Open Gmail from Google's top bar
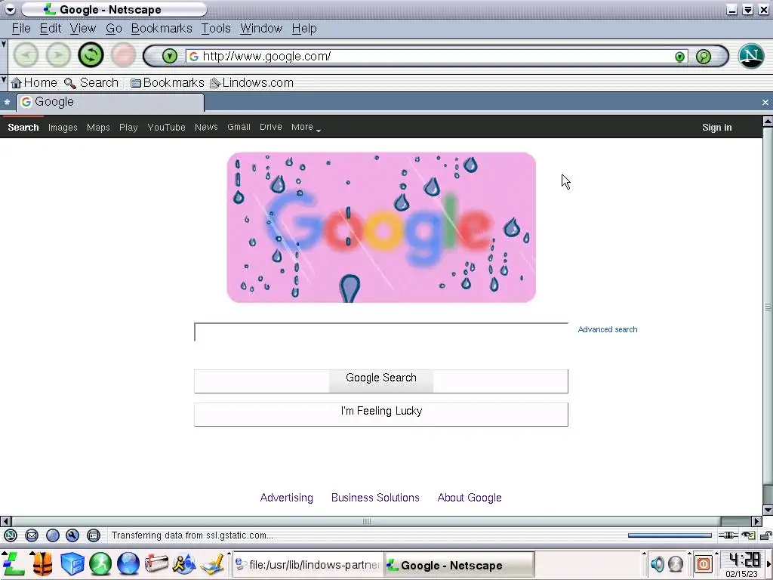 pyautogui.click(x=239, y=127)
